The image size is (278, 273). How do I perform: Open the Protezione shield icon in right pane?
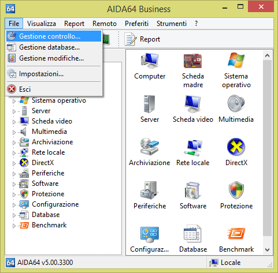(x=236, y=190)
